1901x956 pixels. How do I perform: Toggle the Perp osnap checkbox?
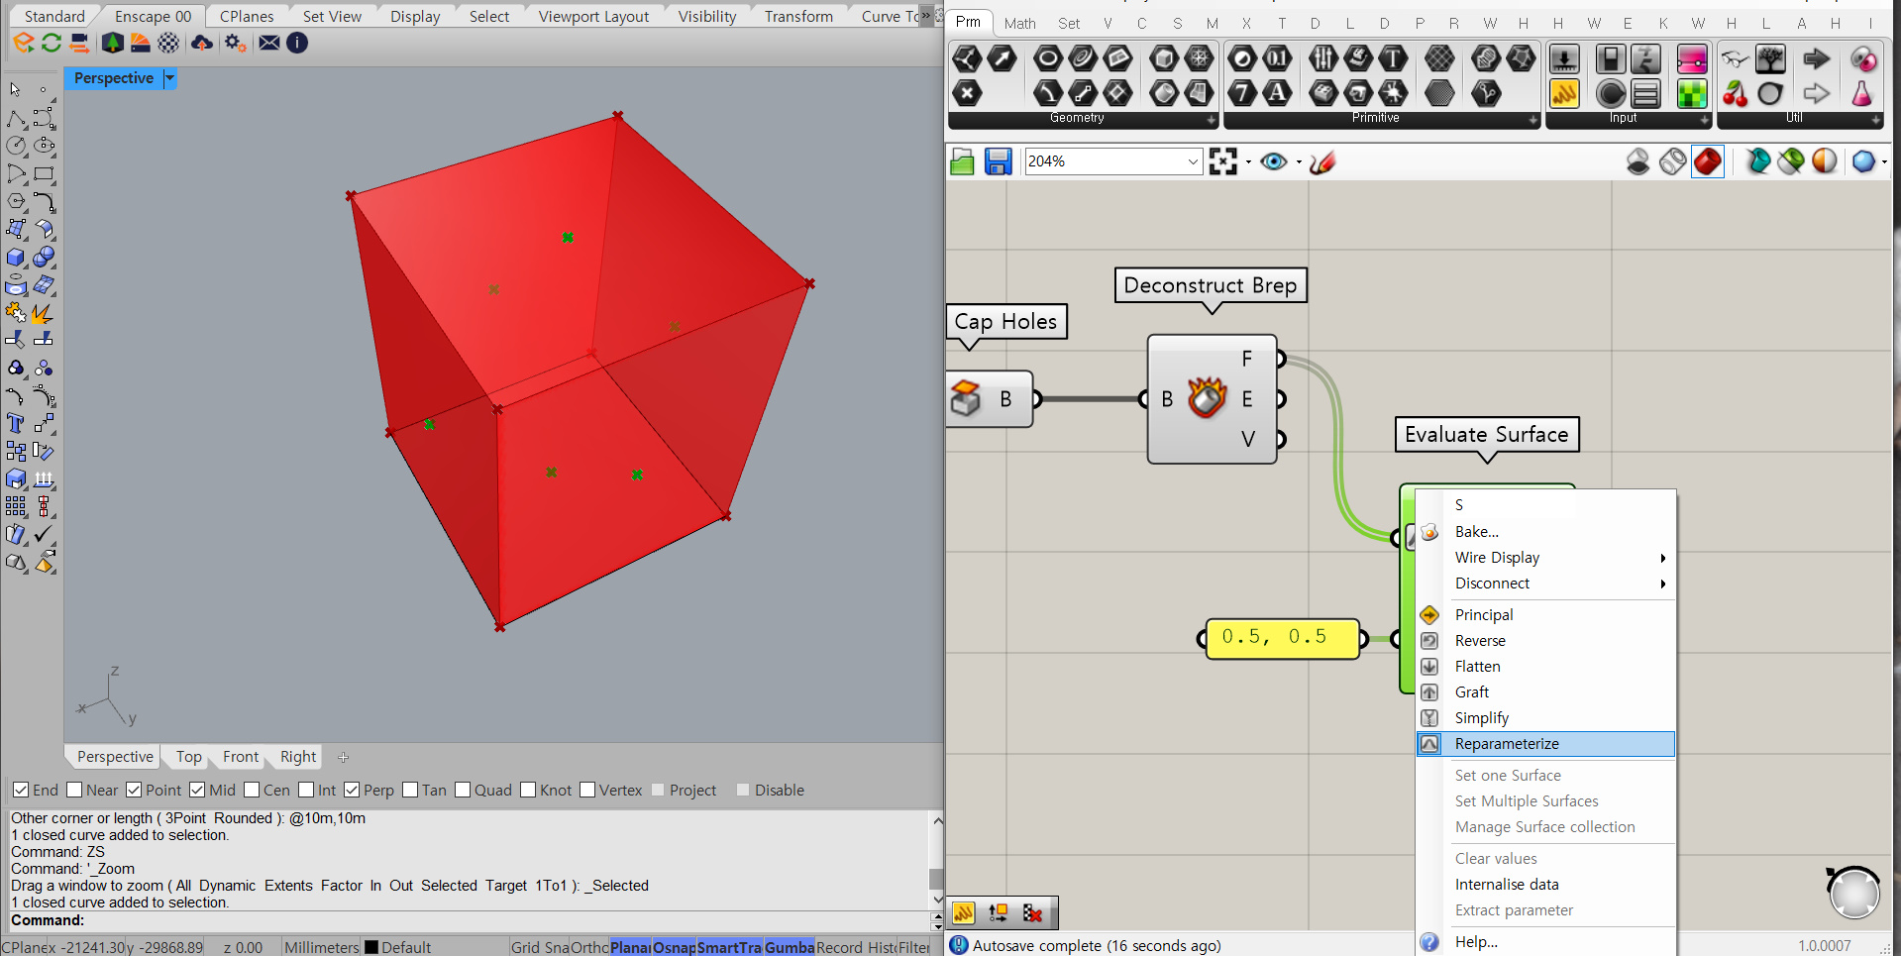(x=352, y=790)
